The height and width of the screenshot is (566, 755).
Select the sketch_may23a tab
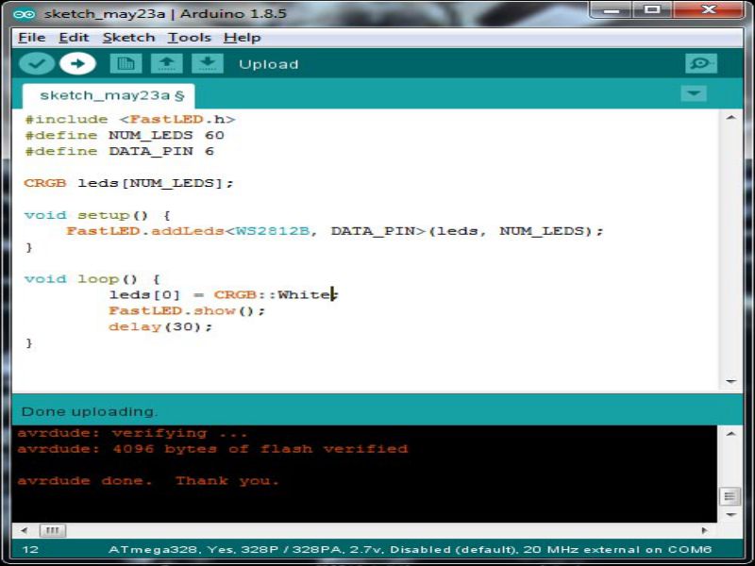[109, 96]
